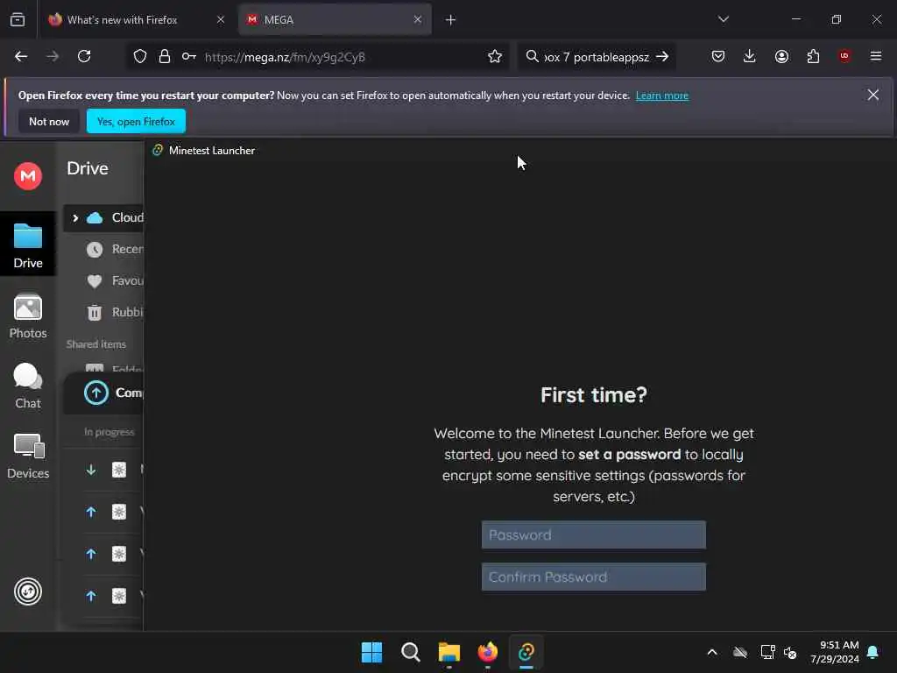Open File Explorer from taskbar
Viewport: 897px width, 673px height.
(449, 652)
